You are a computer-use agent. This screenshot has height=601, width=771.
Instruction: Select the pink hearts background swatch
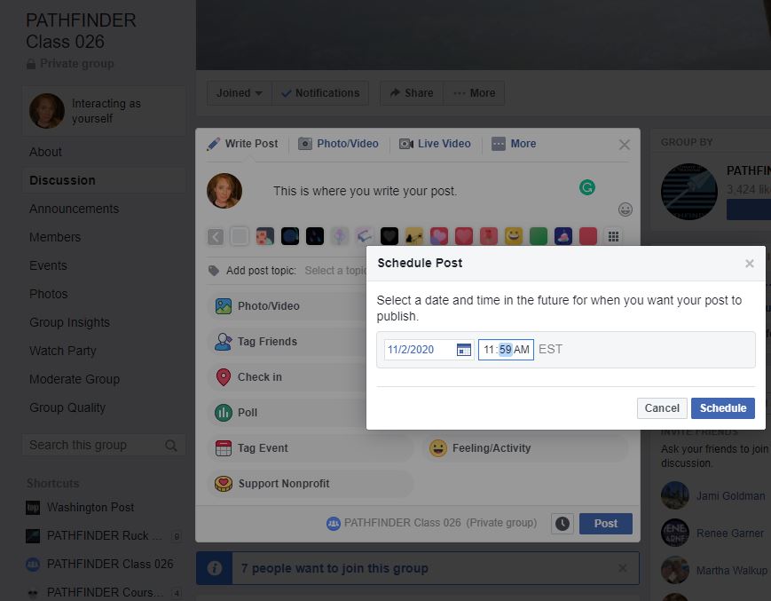tap(439, 236)
